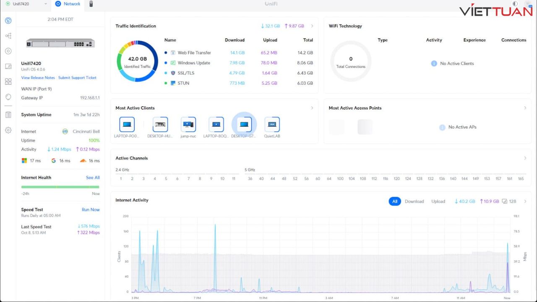The image size is (537, 302).
Task: Open the Insights icon in sidebar
Action: [x=8, y=97]
